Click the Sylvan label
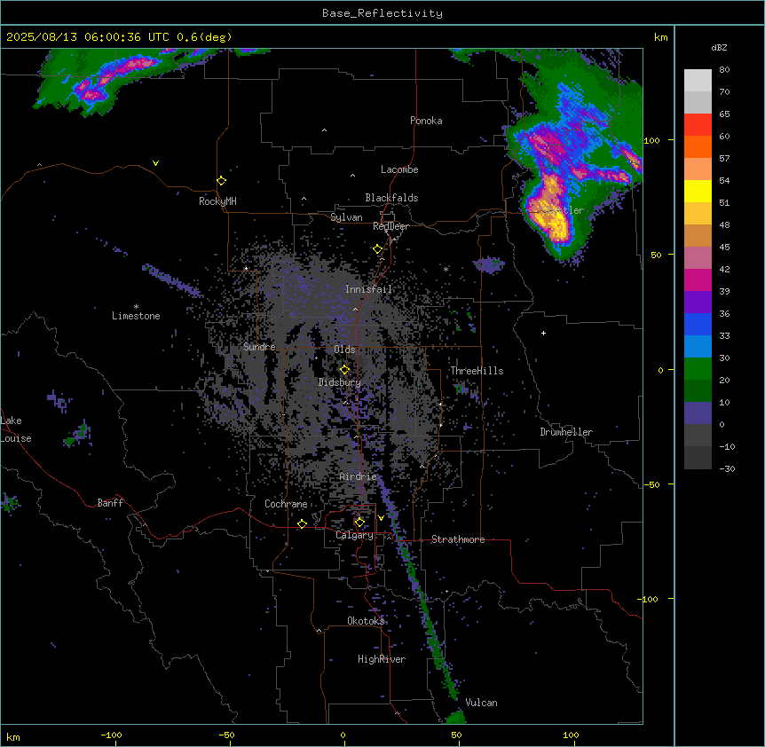Image resolution: width=765 pixels, height=747 pixels. tap(346, 217)
